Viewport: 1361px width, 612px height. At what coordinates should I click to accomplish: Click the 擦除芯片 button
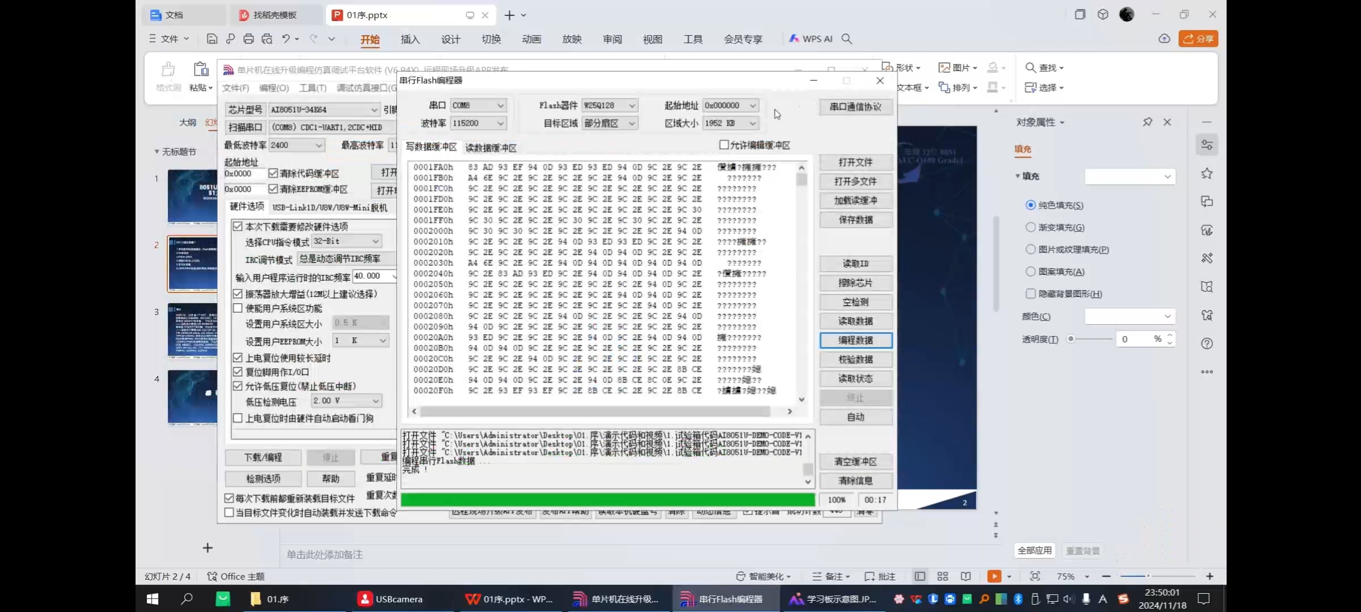[x=855, y=283]
